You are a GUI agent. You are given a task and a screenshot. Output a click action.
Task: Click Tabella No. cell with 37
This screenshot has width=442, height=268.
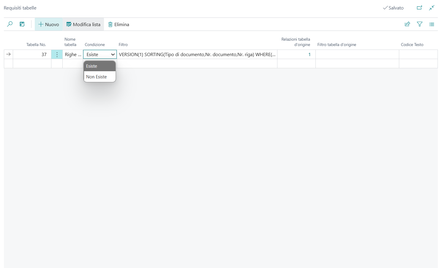(32, 54)
